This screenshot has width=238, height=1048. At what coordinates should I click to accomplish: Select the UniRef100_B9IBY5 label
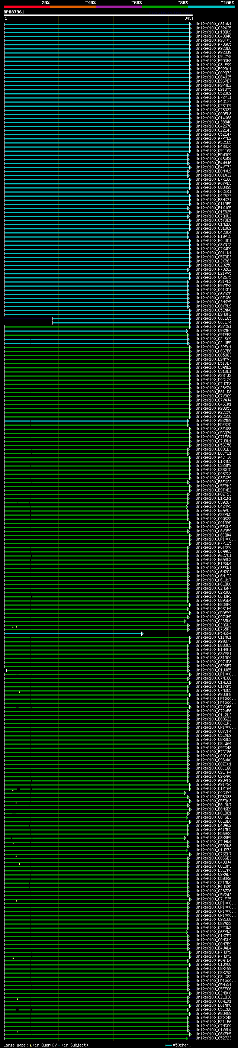click(x=213, y=90)
